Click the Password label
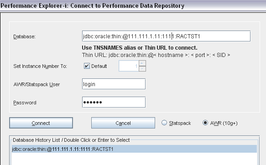The image size is (266, 165). pos(25,103)
